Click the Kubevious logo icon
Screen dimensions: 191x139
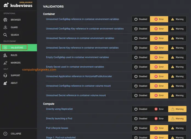6,5
